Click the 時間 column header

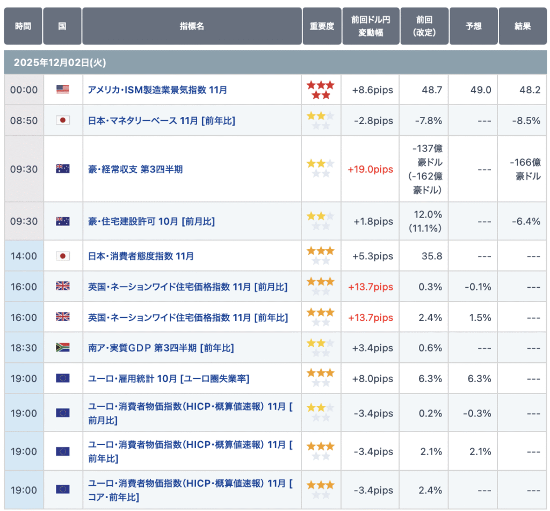pyautogui.click(x=23, y=26)
